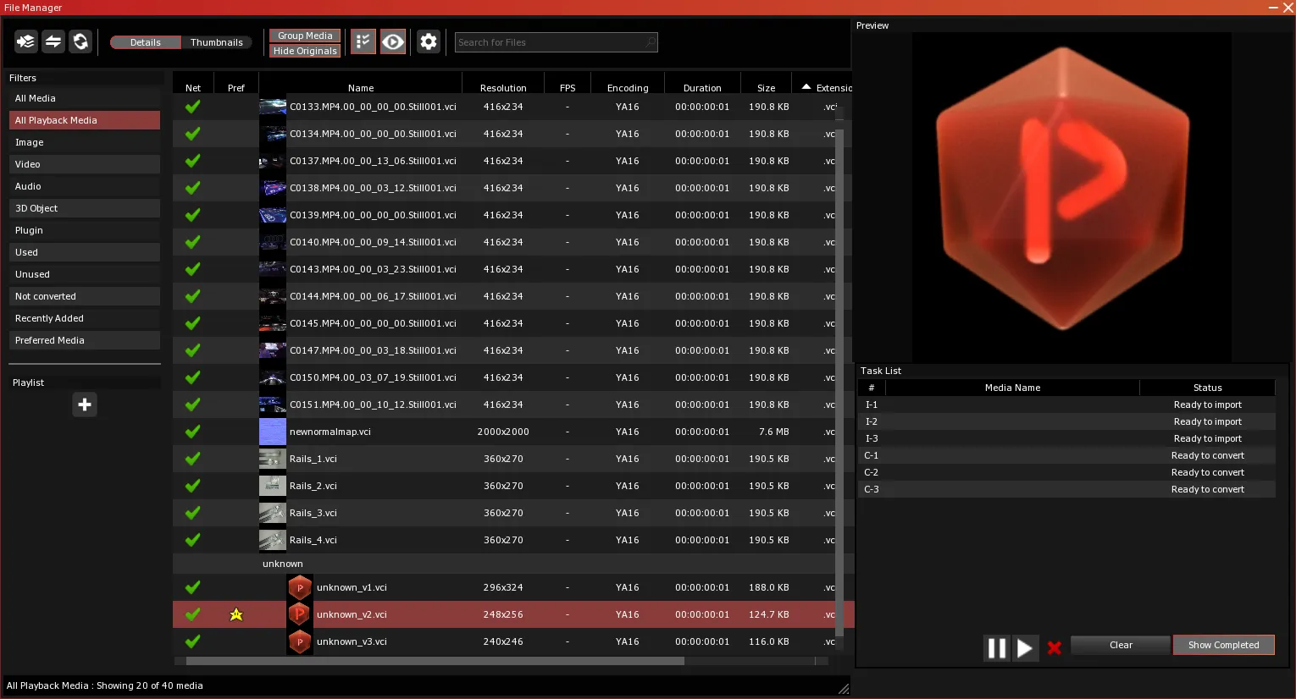Image resolution: width=1296 pixels, height=699 pixels.
Task: Select the Used filter
Action: coord(85,252)
